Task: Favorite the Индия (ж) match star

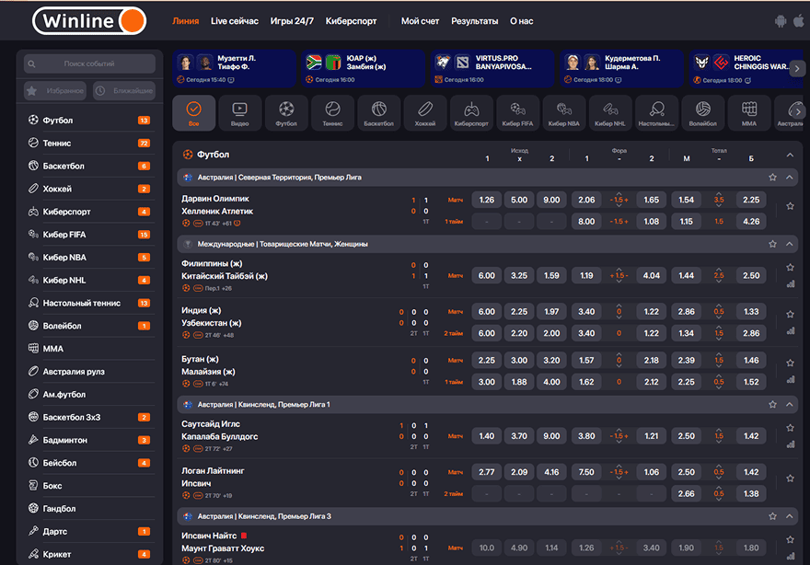Action: (x=790, y=314)
